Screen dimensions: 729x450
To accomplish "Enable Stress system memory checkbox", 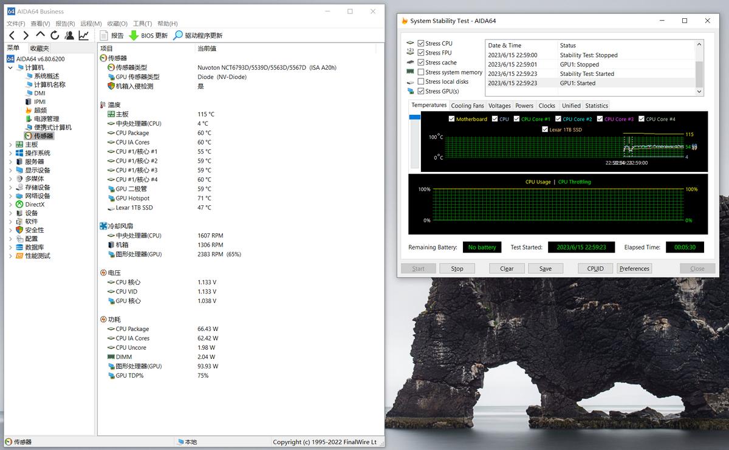I will point(421,72).
